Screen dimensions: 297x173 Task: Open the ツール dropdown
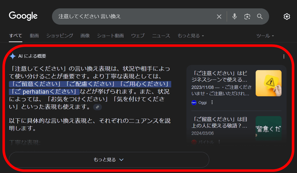click(x=265, y=36)
